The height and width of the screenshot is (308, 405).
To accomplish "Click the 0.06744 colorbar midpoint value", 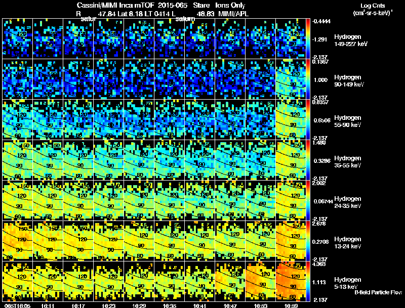I will click(x=323, y=201).
